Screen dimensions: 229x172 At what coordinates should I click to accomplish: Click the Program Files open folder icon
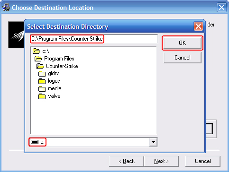[38, 59]
